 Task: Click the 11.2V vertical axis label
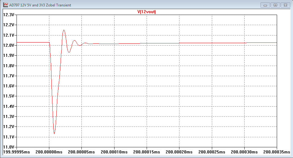click(x=9, y=127)
